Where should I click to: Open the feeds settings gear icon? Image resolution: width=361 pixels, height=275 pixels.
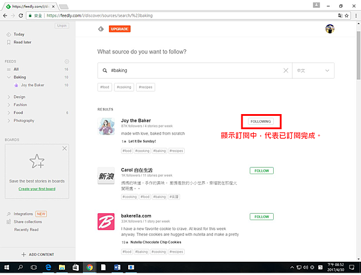pyautogui.click(x=67, y=62)
